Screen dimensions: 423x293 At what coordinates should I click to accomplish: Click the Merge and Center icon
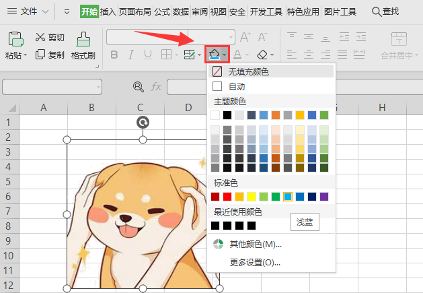399,39
